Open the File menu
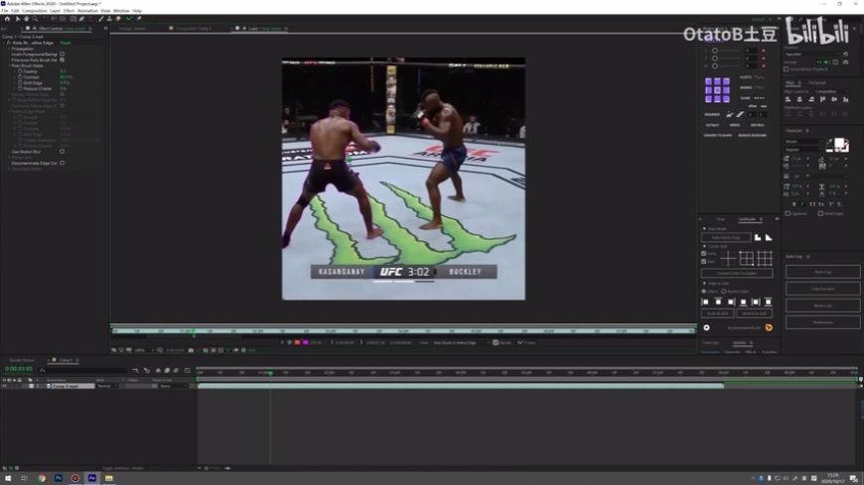 click(x=4, y=11)
